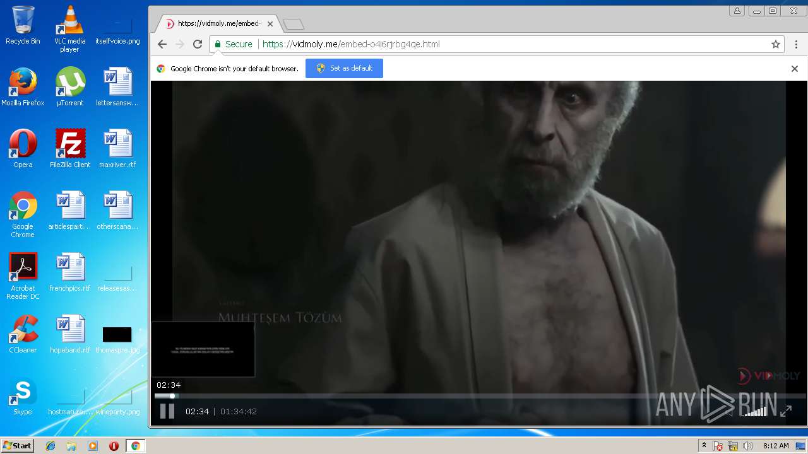Open a new Chrome tab
The image size is (808, 454).
click(x=294, y=25)
